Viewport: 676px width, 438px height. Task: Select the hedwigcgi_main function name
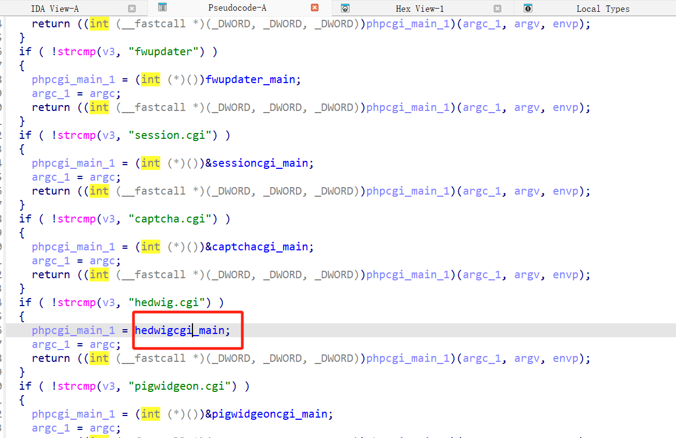coord(179,330)
